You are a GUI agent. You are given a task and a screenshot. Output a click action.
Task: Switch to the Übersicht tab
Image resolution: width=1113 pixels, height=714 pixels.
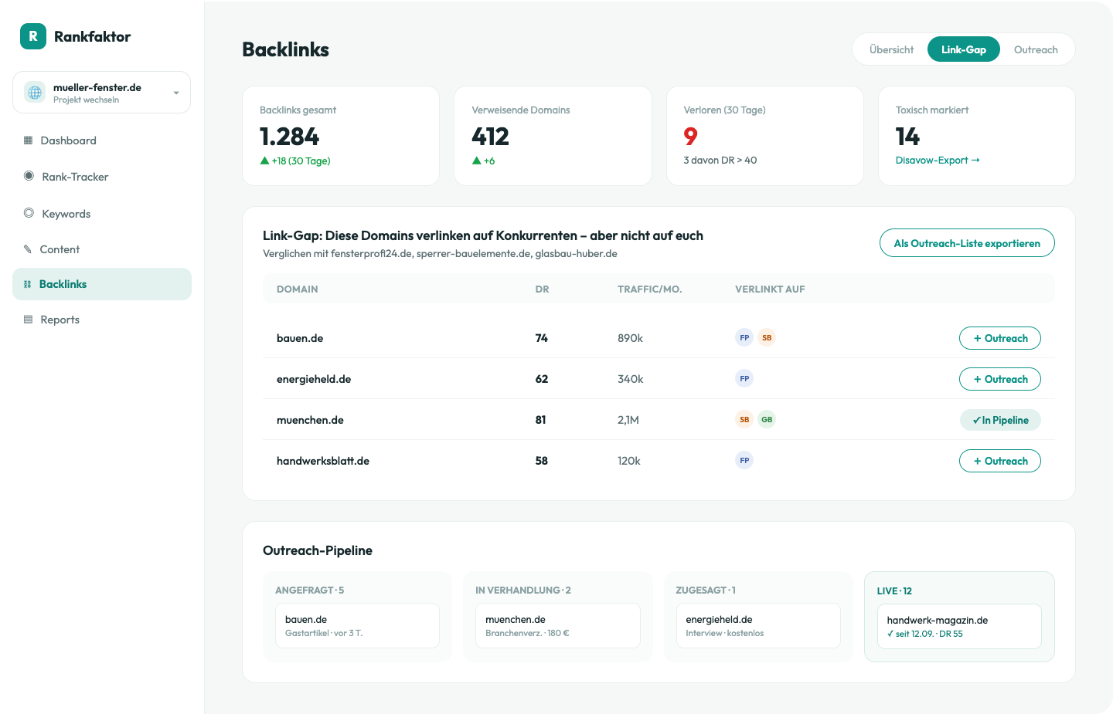point(891,49)
